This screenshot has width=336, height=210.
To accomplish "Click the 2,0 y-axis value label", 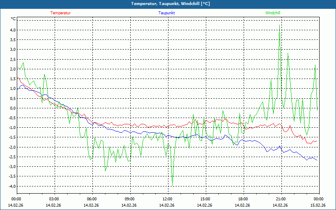I will (13, 69).
